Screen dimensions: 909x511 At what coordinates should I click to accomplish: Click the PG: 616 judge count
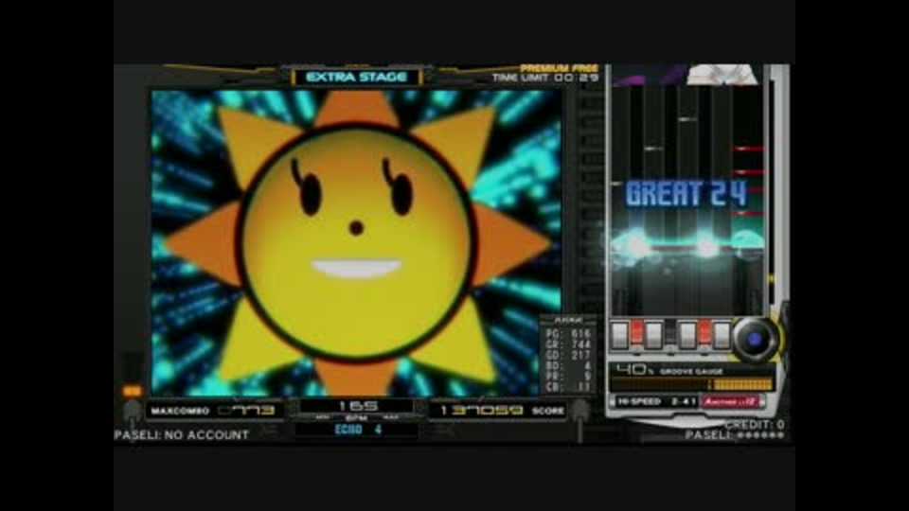coord(568,334)
